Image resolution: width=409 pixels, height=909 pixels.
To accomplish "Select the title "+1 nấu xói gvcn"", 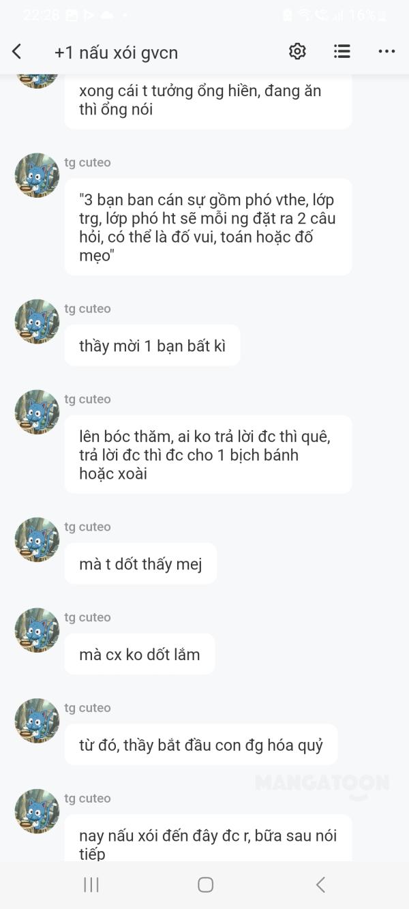I will (x=116, y=52).
